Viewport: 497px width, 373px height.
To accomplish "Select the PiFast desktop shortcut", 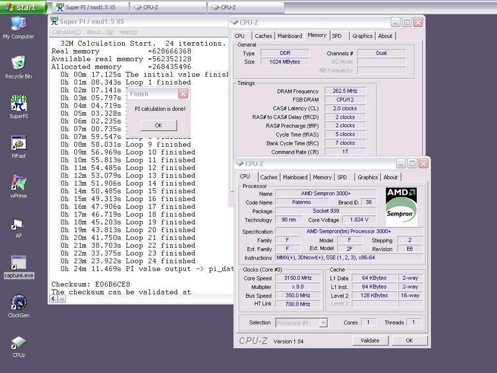I will tap(18, 147).
